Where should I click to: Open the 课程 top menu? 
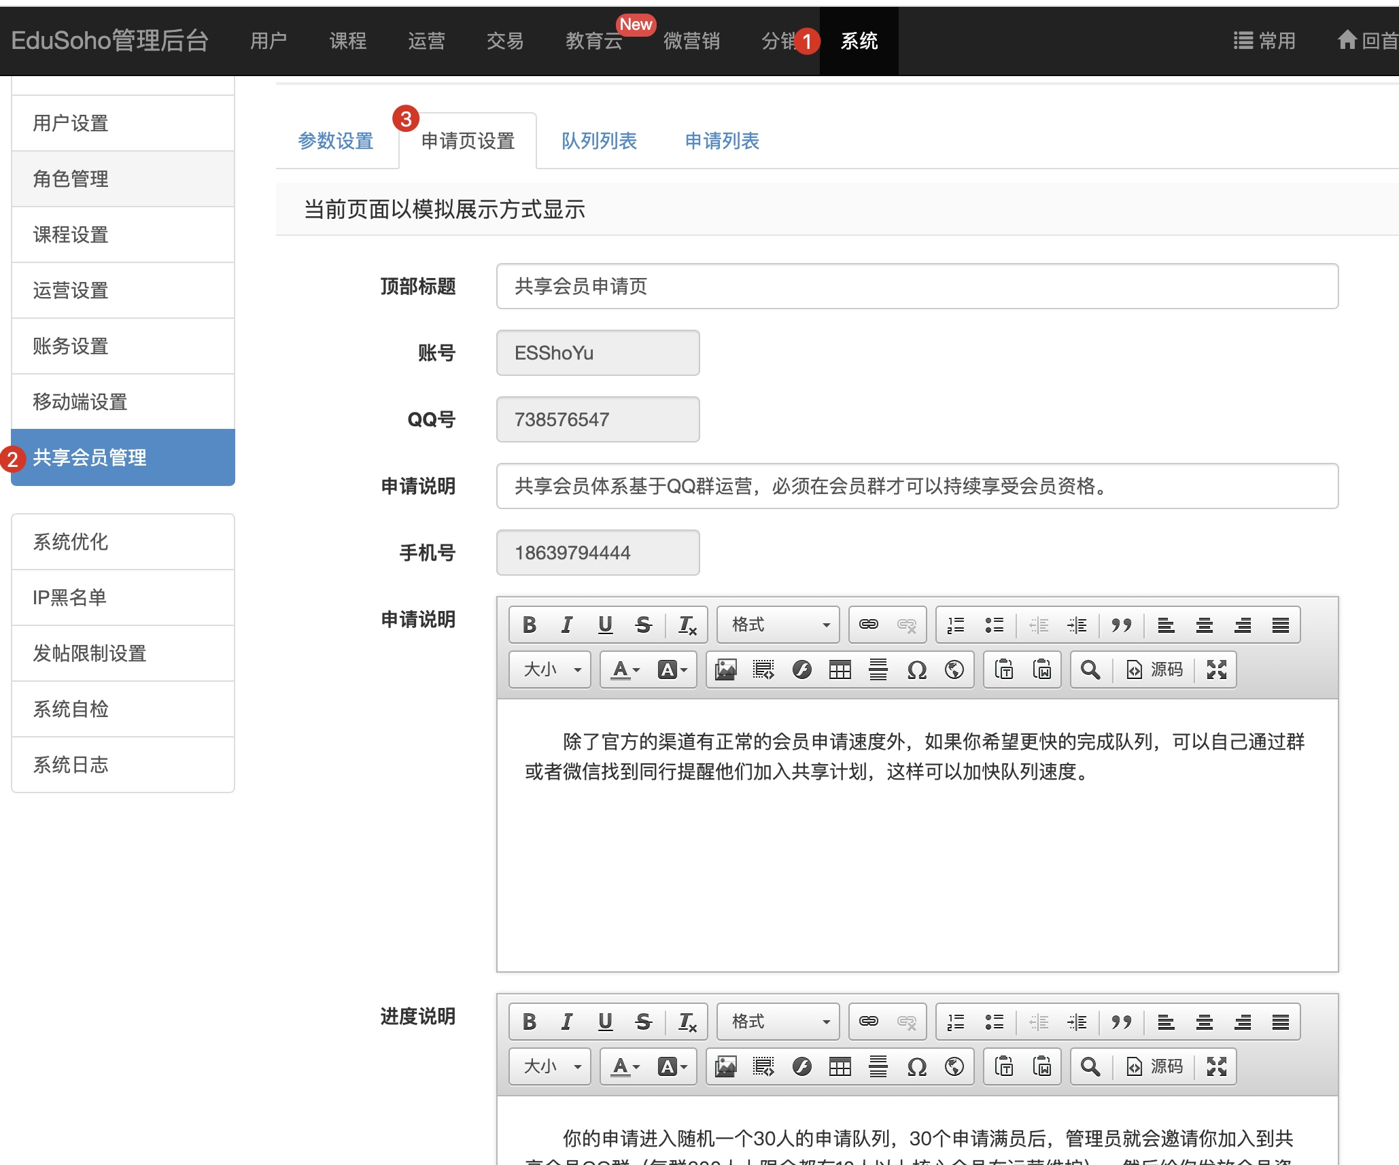[347, 41]
